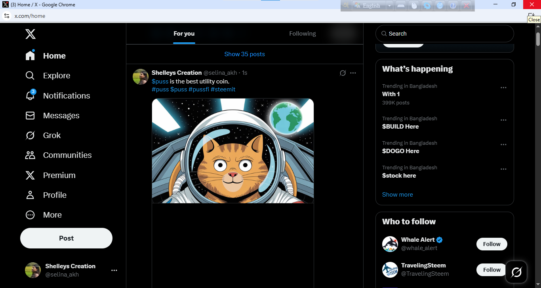Open account menu dots beside @selina_akh
The height and width of the screenshot is (288, 541).
point(114,270)
